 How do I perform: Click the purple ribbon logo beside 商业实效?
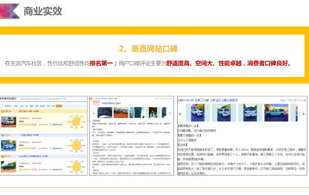pyautogui.click(x=10, y=11)
